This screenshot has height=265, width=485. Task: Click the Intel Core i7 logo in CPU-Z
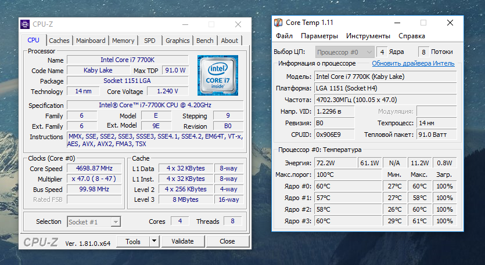tap(218, 75)
